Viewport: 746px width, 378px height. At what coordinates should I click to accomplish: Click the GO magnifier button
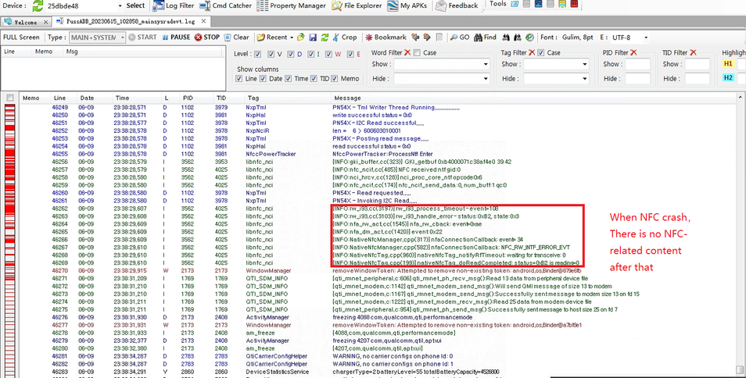coord(460,37)
